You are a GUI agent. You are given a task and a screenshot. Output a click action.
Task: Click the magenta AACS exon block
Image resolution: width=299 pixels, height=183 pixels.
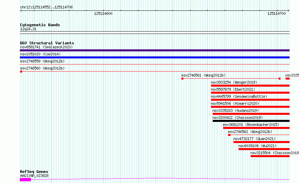click(25, 180)
